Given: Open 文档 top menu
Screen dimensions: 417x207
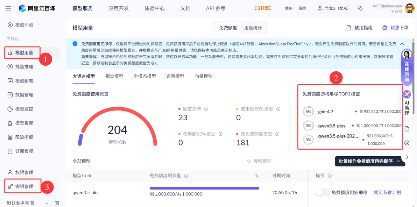Looking at the screenshot, I should 185,8.
